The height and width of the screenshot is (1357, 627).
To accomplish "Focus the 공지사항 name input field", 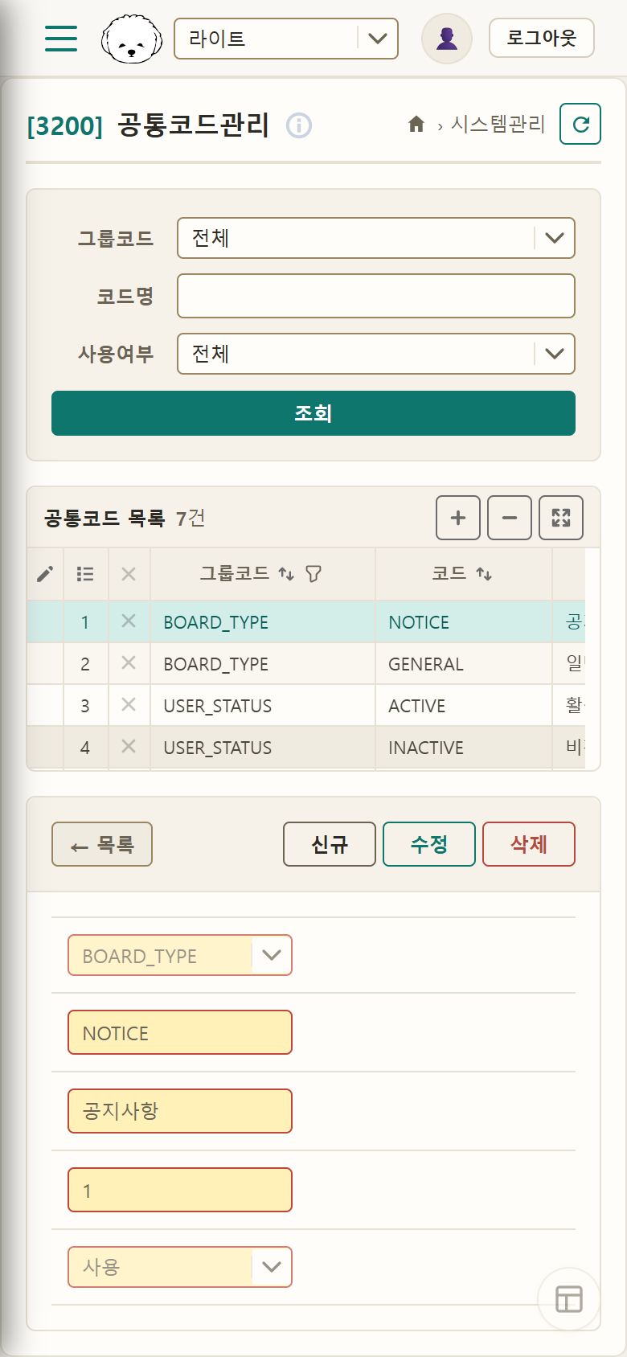I will [x=180, y=1111].
